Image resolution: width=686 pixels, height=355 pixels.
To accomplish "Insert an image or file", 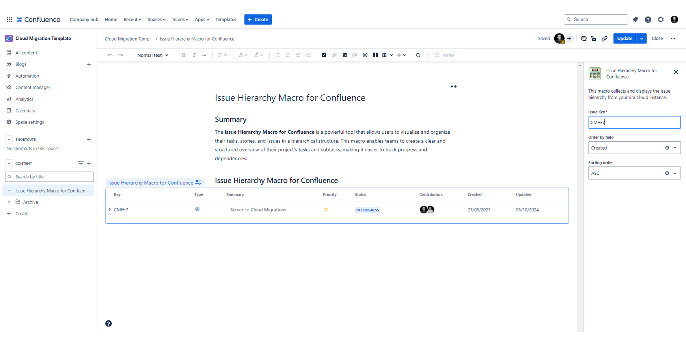I will click(x=345, y=55).
